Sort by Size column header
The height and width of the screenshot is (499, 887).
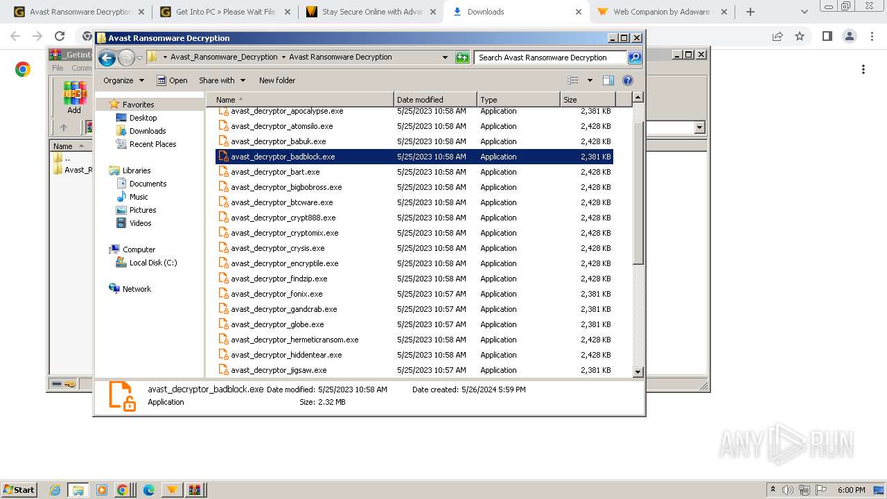click(x=588, y=100)
